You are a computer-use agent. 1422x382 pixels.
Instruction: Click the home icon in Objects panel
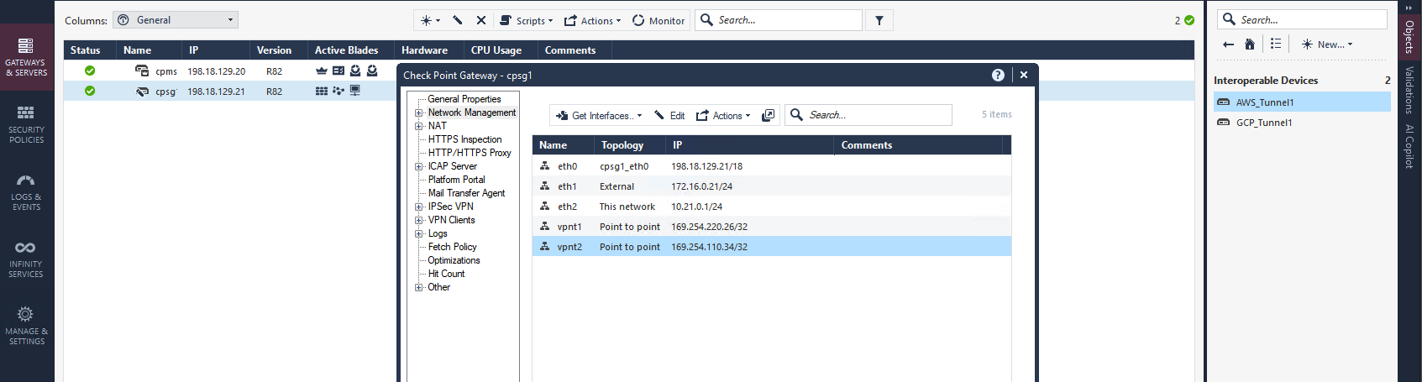point(1250,44)
